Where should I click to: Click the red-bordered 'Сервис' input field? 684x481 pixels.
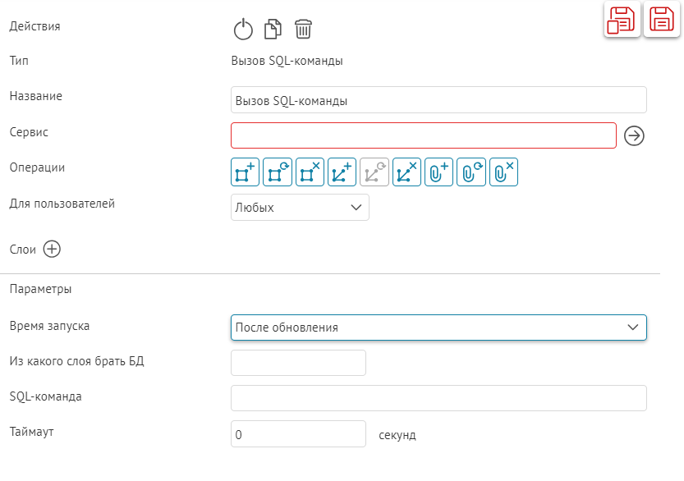tap(423, 135)
